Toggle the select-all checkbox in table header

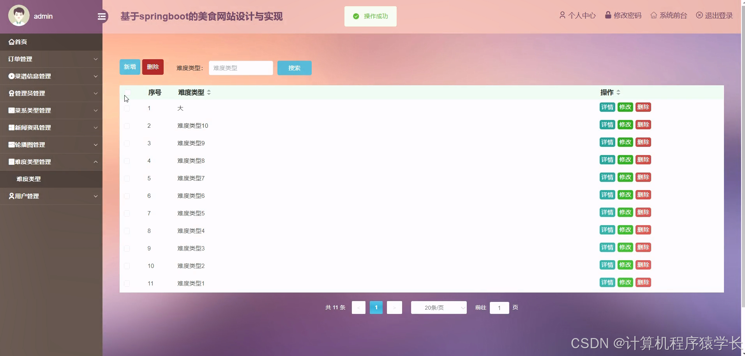pos(128,93)
